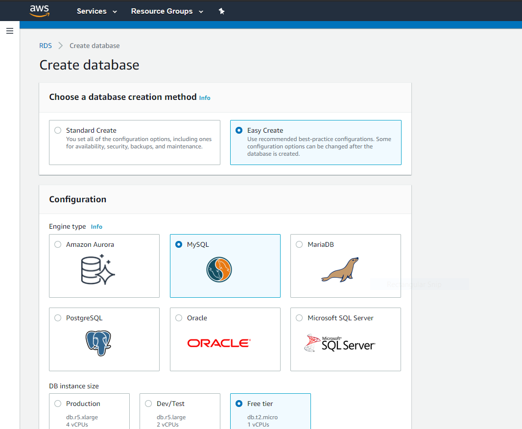The image size is (522, 429).
Task: Click the 2 vCPUs text under Dev/Test
Action: tap(167, 425)
